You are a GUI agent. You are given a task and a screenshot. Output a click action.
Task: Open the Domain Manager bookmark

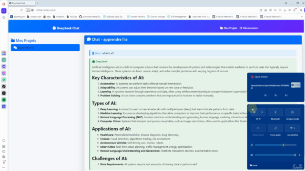click(156, 17)
